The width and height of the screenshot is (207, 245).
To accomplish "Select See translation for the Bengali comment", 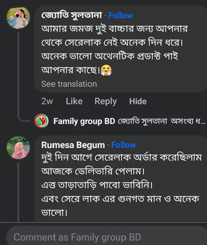I will (x=69, y=84).
